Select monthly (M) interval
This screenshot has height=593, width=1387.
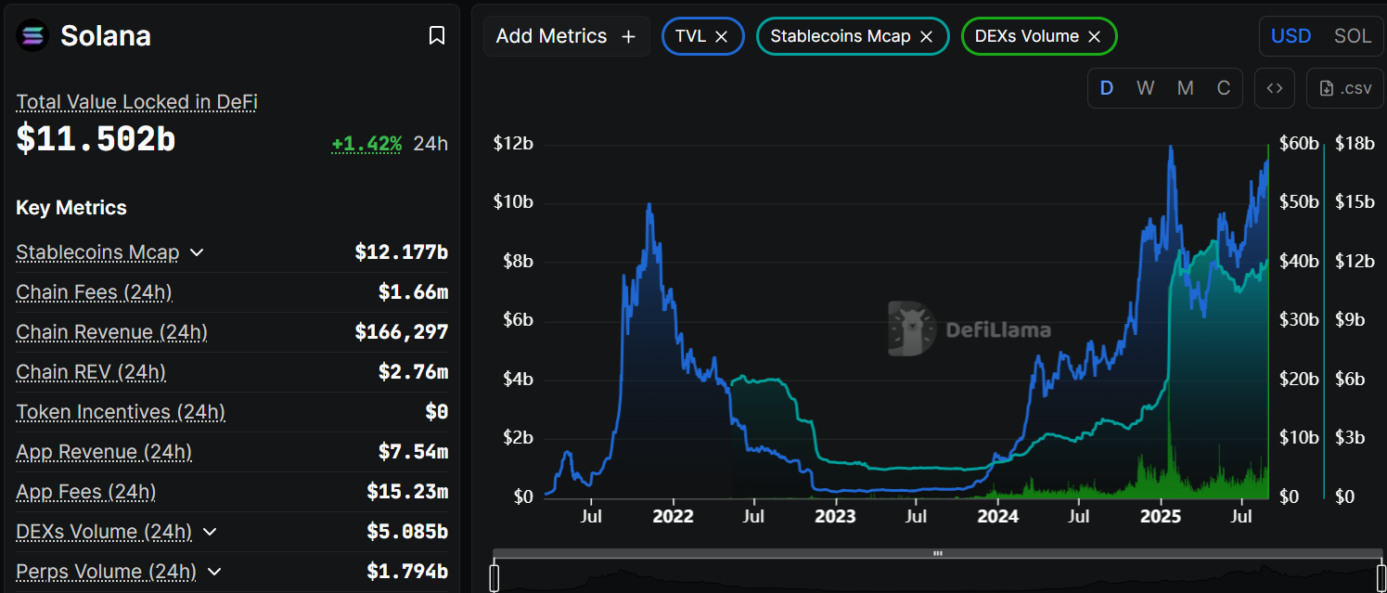[1185, 88]
